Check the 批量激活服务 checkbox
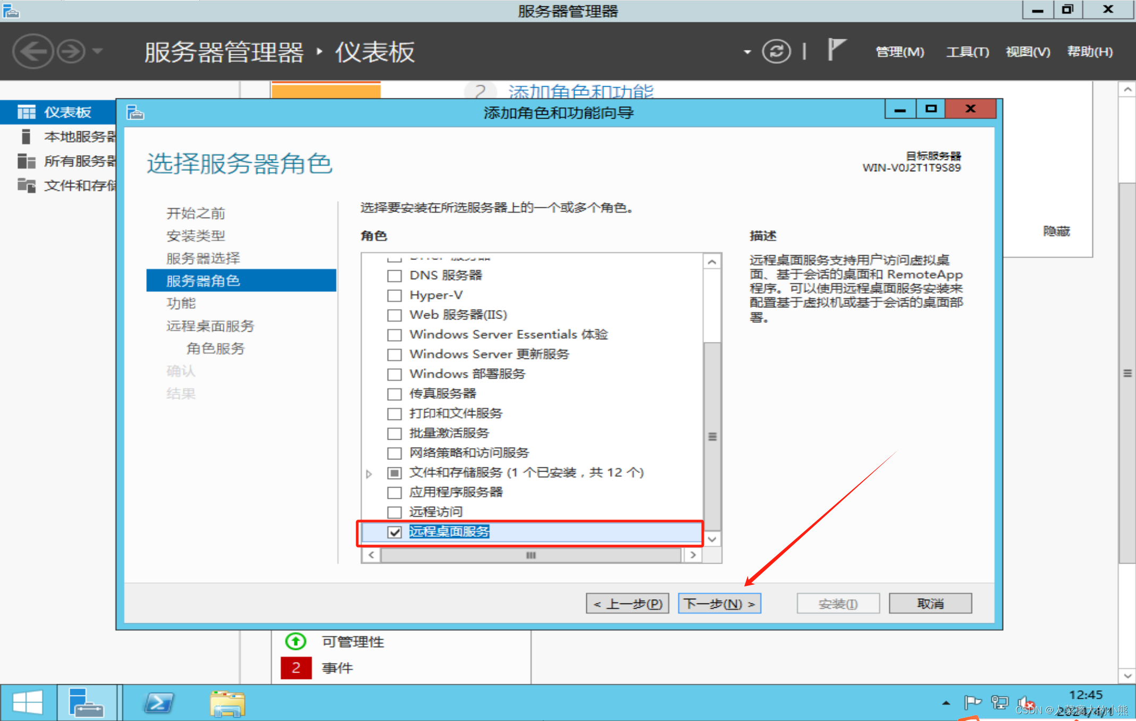Viewport: 1136px width, 721px height. point(394,433)
